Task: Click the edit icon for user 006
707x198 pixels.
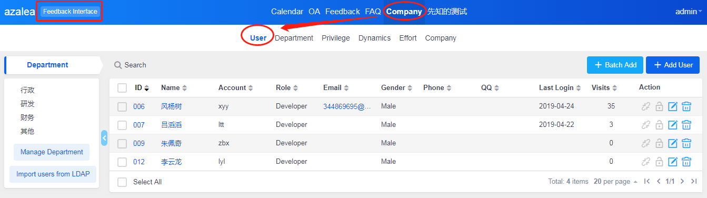Action: (672, 106)
